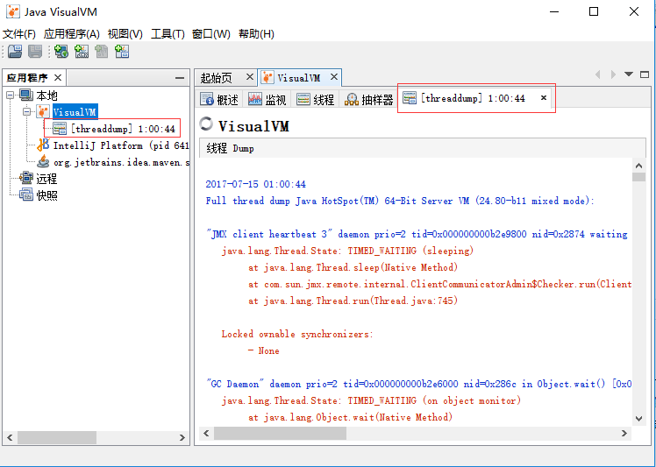Click "at java.lang.Thread.run(Thread.java:745)" line
656x467 pixels.
pos(353,301)
